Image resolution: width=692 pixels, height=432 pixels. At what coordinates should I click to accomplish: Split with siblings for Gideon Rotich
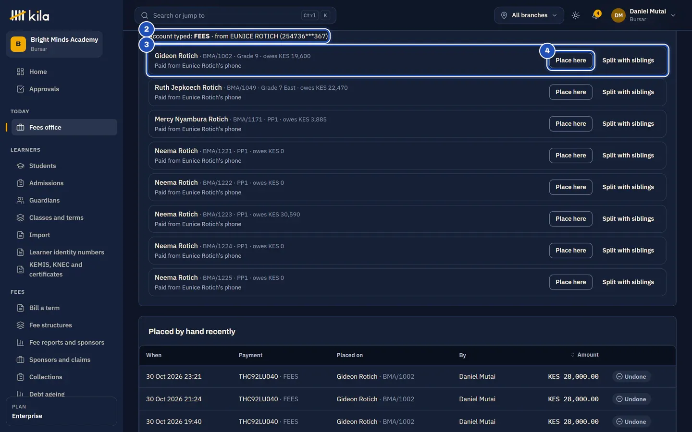pos(628,60)
